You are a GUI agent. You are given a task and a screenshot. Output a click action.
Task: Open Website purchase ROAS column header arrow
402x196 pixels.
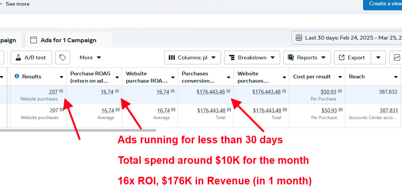pos(173,77)
